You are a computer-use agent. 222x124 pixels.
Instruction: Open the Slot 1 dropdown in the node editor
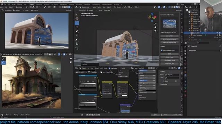coord(125,68)
